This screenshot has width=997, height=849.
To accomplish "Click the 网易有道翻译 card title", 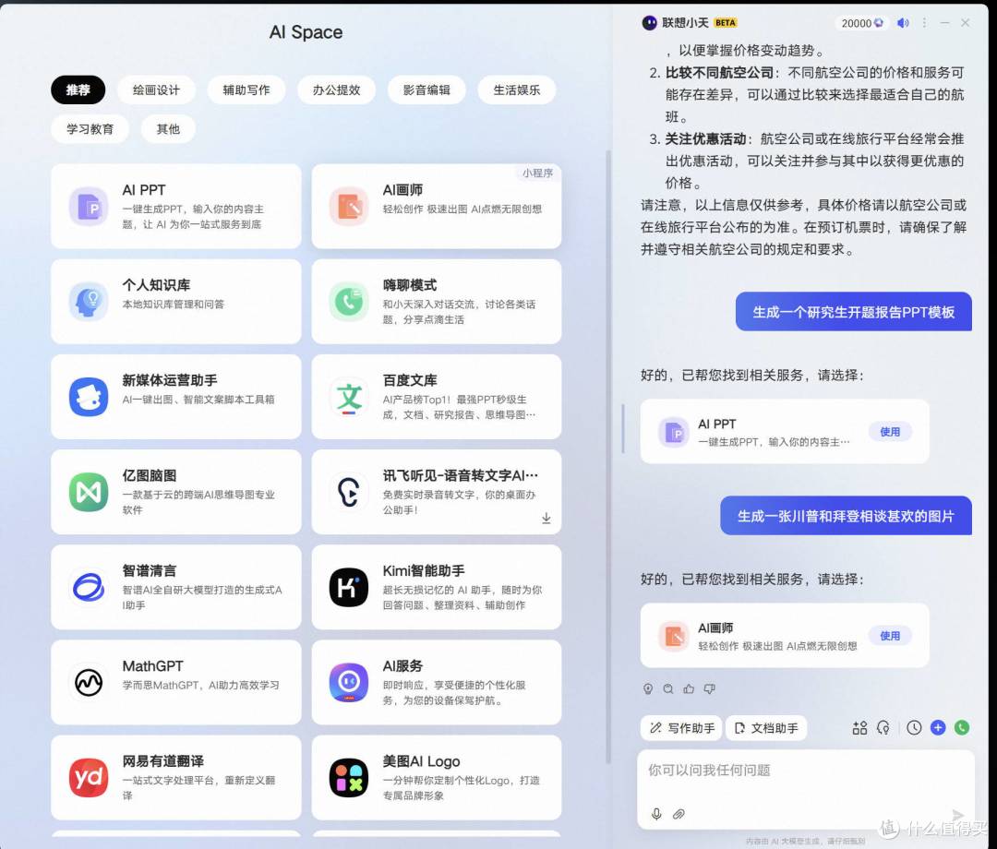I will coord(163,761).
